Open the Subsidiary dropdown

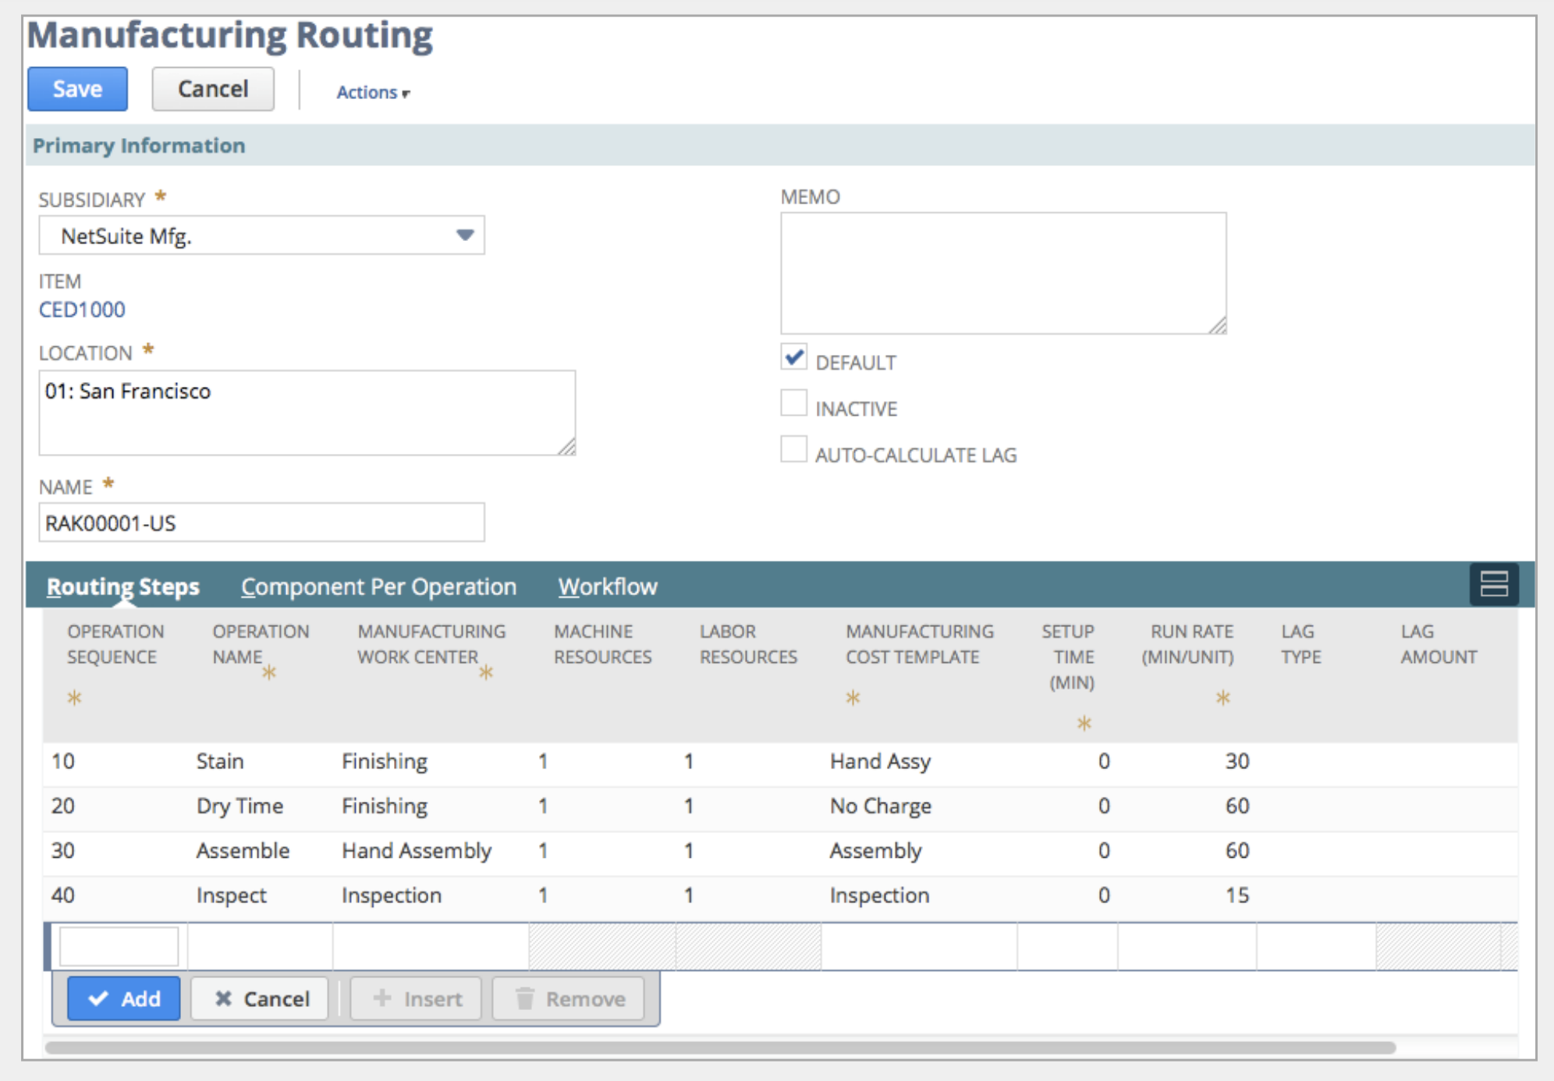click(465, 236)
